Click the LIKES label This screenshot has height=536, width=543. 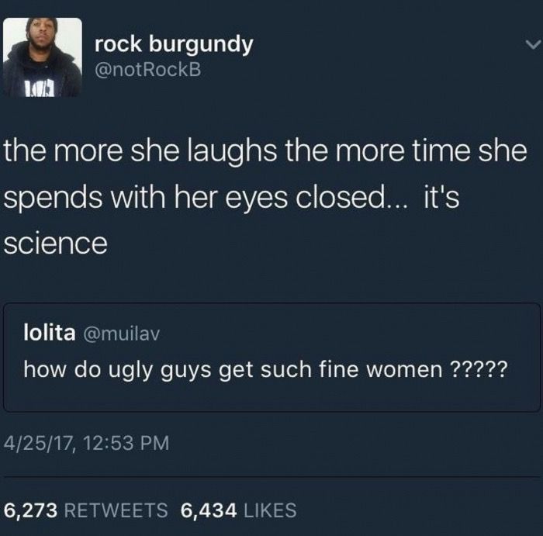pyautogui.click(x=270, y=510)
